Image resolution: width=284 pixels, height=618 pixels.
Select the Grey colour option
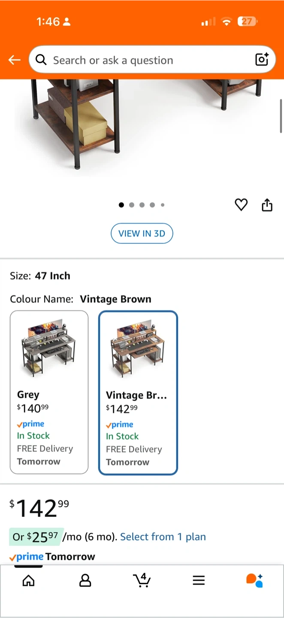49,392
